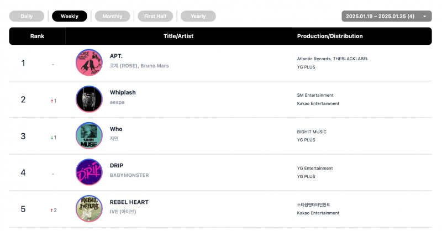Switch to the Yearly chart tab
Image resolution: width=442 pixels, height=231 pixels.
tap(198, 16)
